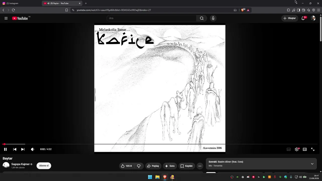The image size is (322, 181).
Task: Open a new browser tab
Action: 86,3
